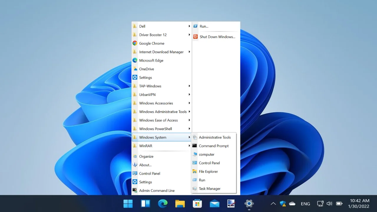The width and height of the screenshot is (377, 212).
Task: Open Settings listed under OneDrive
Action: pos(162,77)
